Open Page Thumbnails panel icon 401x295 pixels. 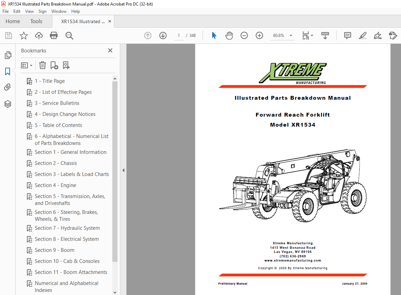click(8, 55)
